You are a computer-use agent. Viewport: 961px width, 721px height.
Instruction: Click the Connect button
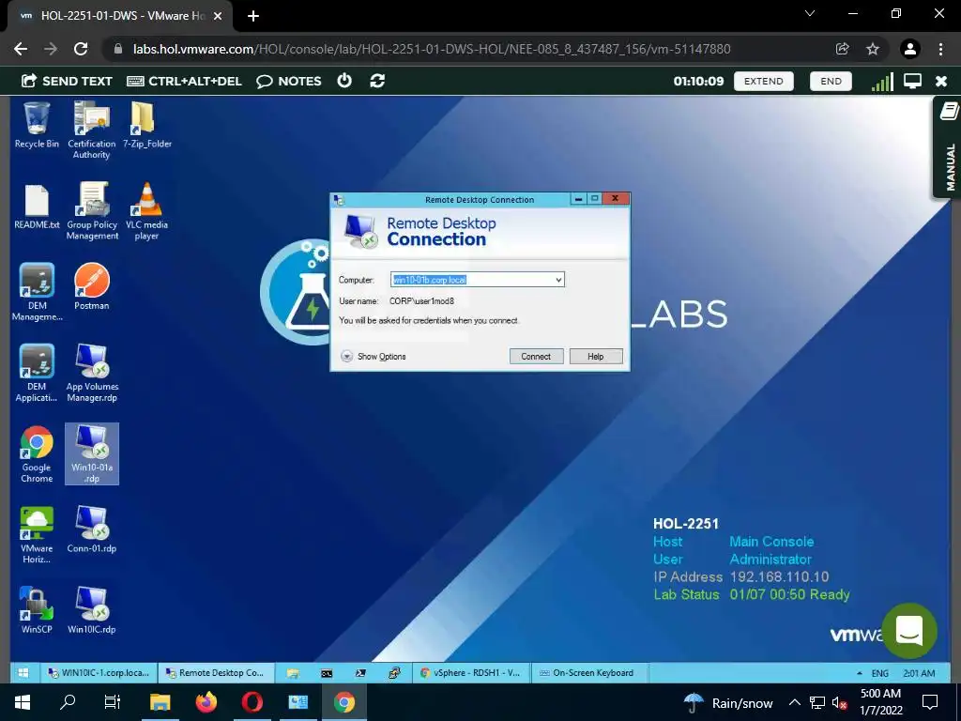[536, 356]
